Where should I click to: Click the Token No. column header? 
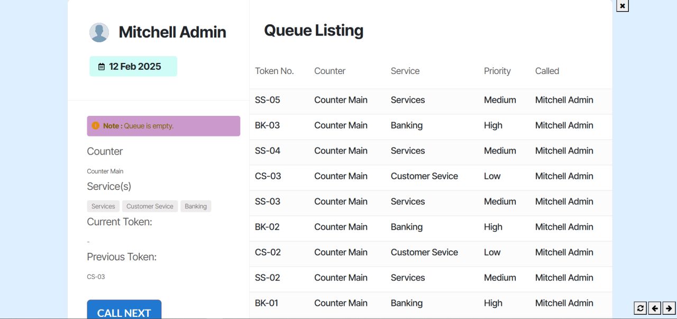[x=274, y=71]
